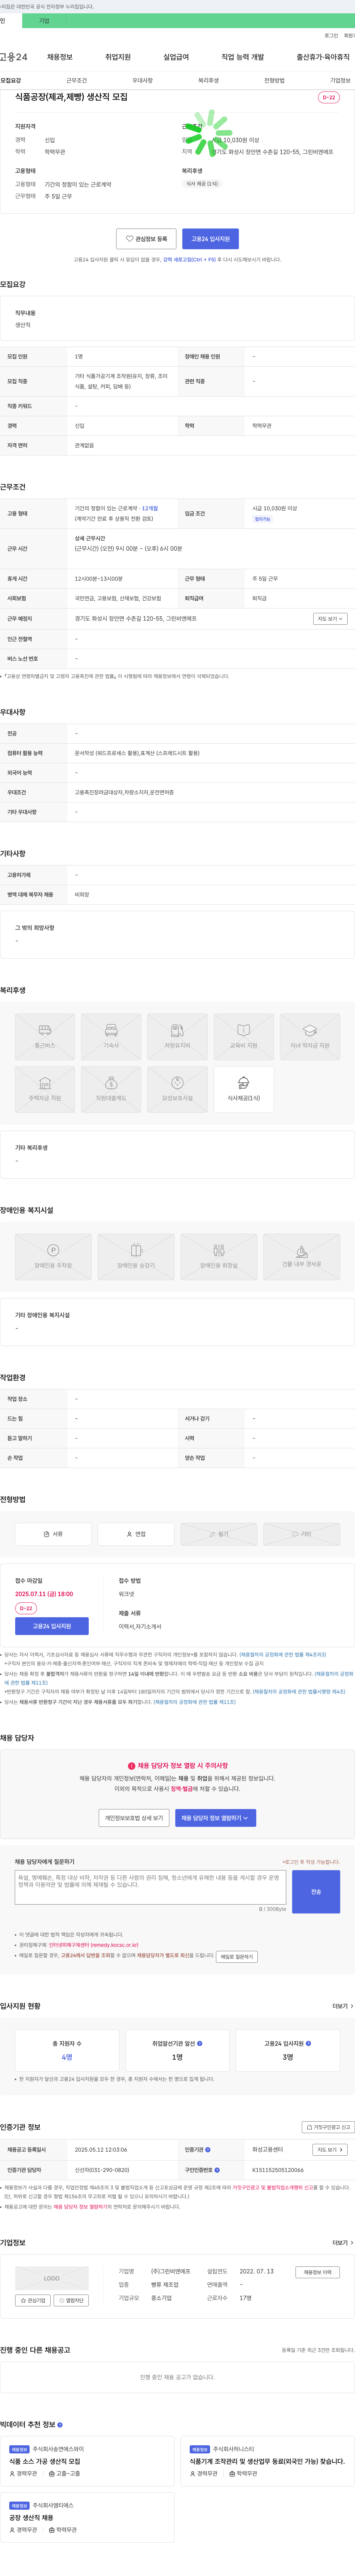The height and width of the screenshot is (2576, 355).
Task: Open the 취업지원 menu
Action: point(118,57)
